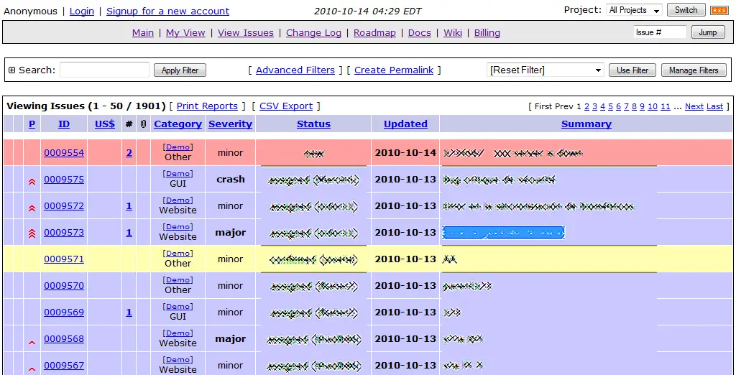736x375 pixels.
Task: Click the paperclip attachment column header
Action: tap(143, 124)
